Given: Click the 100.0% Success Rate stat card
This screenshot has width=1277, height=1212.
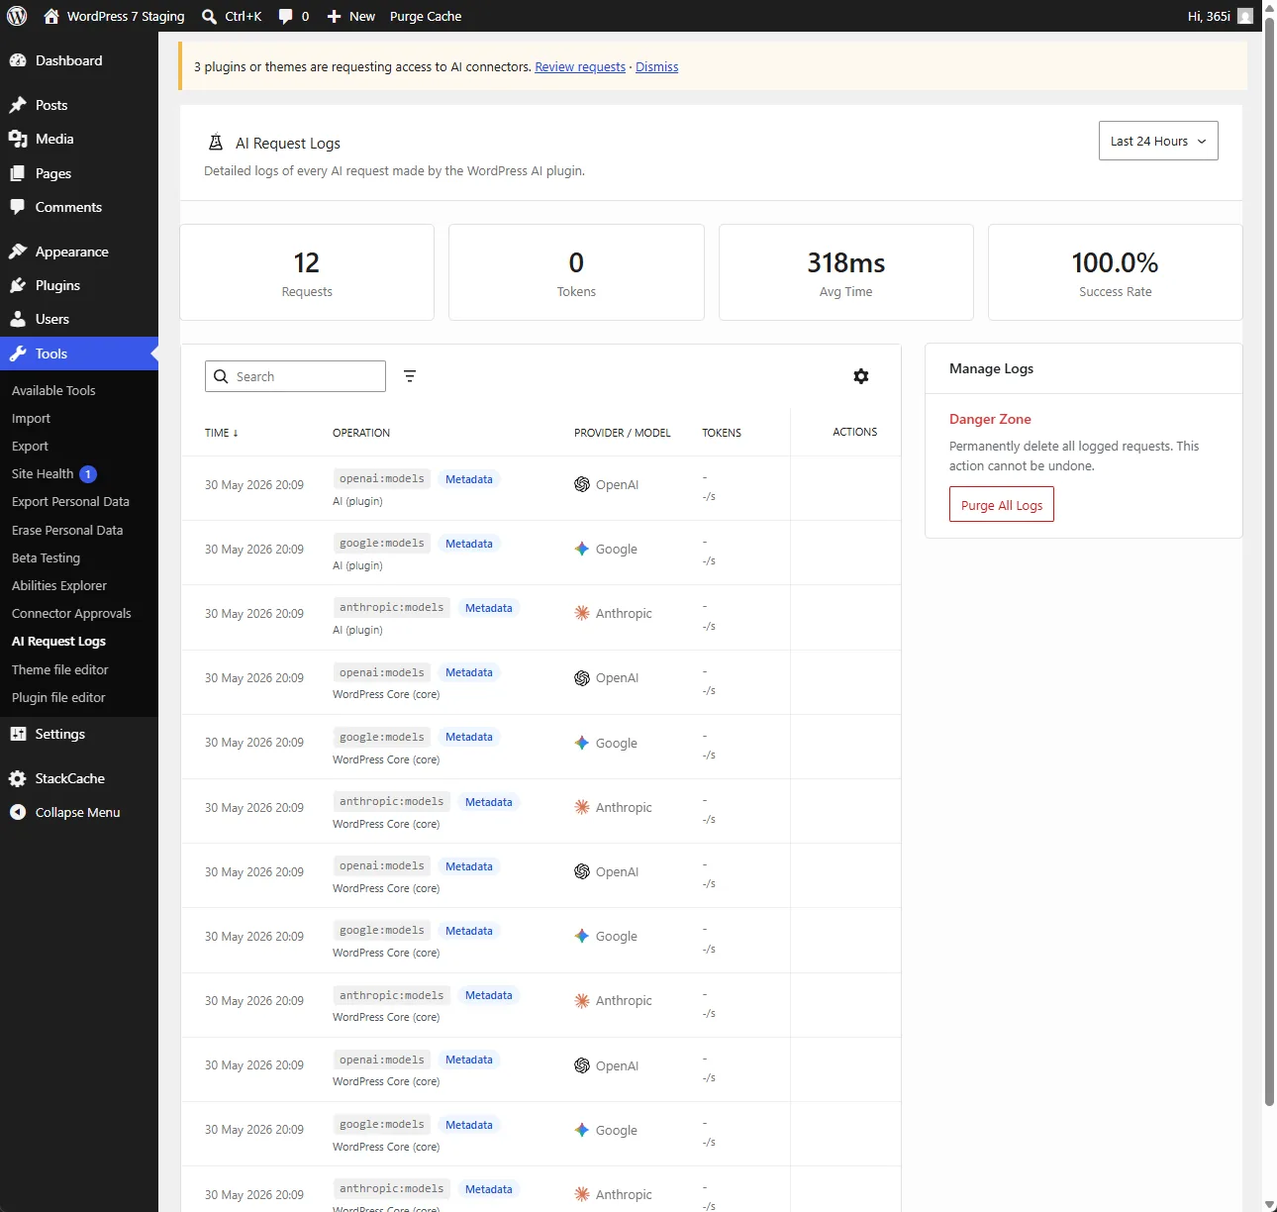Looking at the screenshot, I should [1116, 272].
